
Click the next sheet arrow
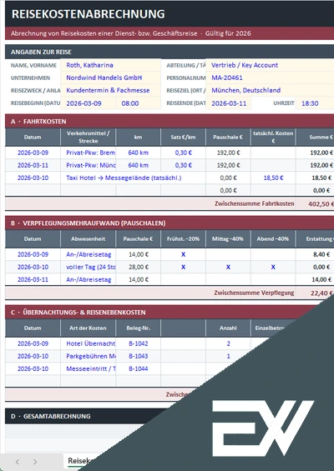tap(35, 462)
